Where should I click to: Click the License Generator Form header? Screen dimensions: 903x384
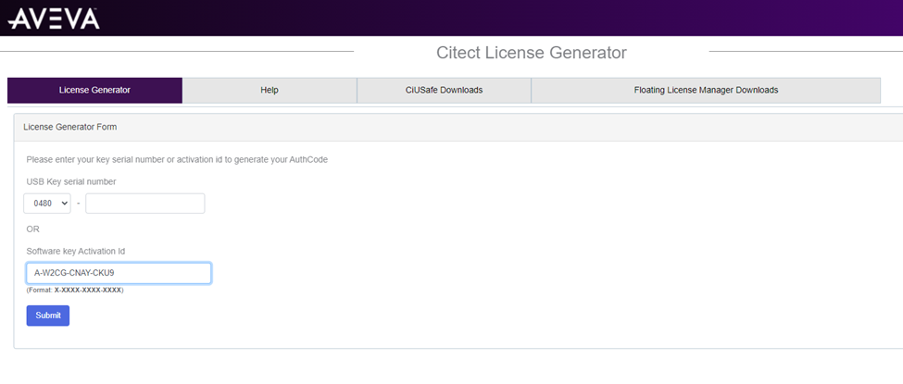pyautogui.click(x=70, y=127)
